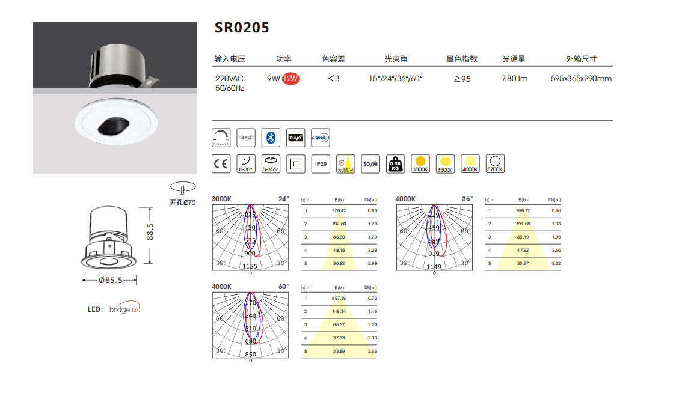Click the flicker-free 无频闪 icon
This screenshot has height=411, width=688.
click(346, 164)
